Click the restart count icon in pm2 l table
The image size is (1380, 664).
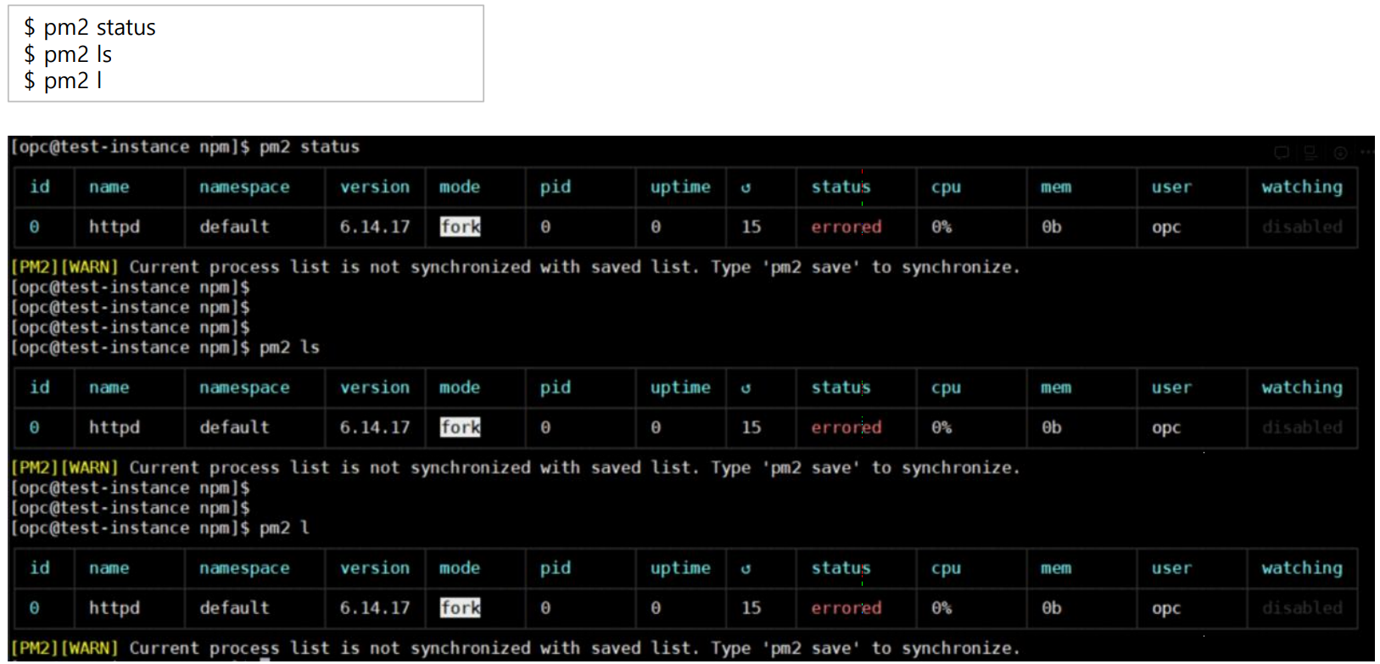[x=746, y=569]
